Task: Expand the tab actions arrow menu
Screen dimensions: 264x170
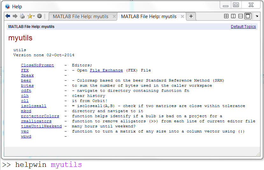Action: 257,16
